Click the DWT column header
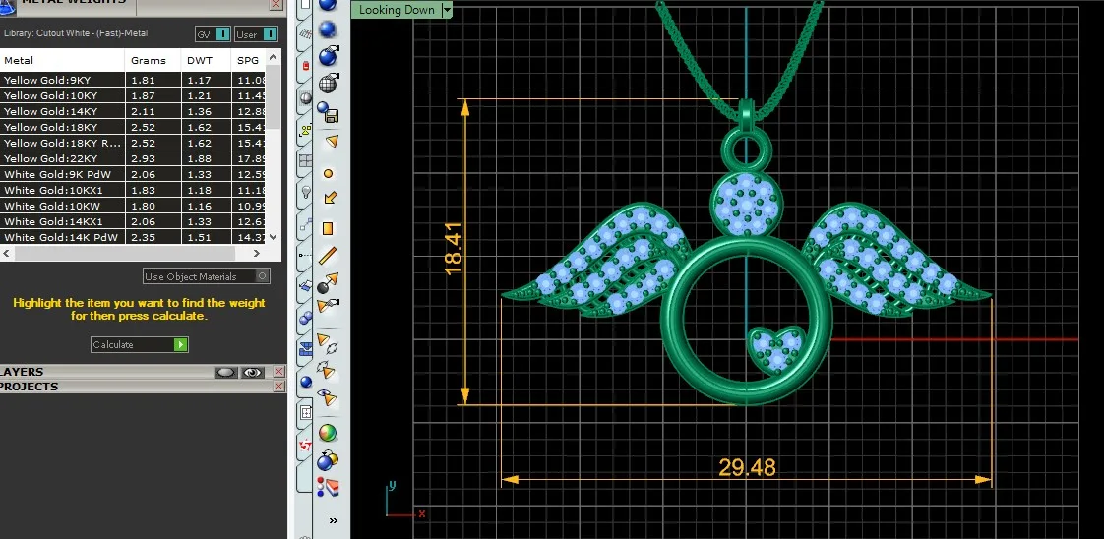The width and height of the screenshot is (1104, 539). pyautogui.click(x=206, y=61)
